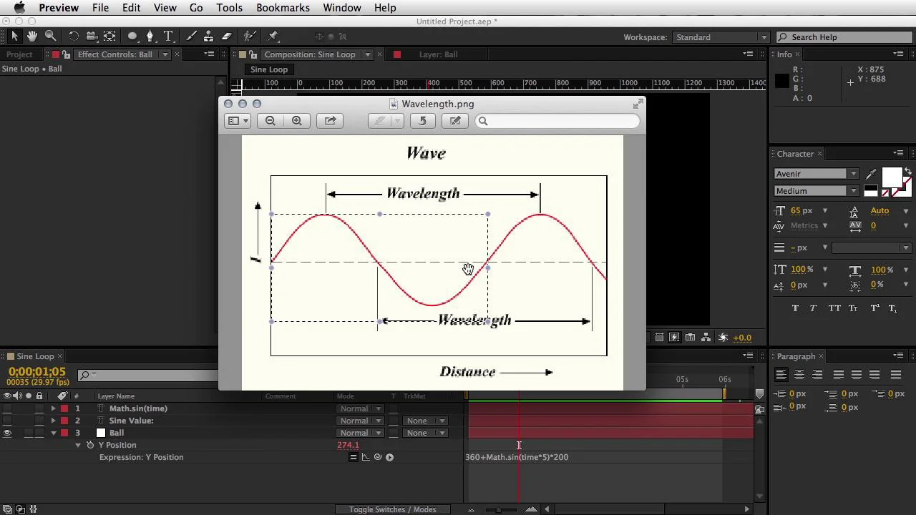
Task: Click the Y Position value 274.1
Action: (x=348, y=445)
